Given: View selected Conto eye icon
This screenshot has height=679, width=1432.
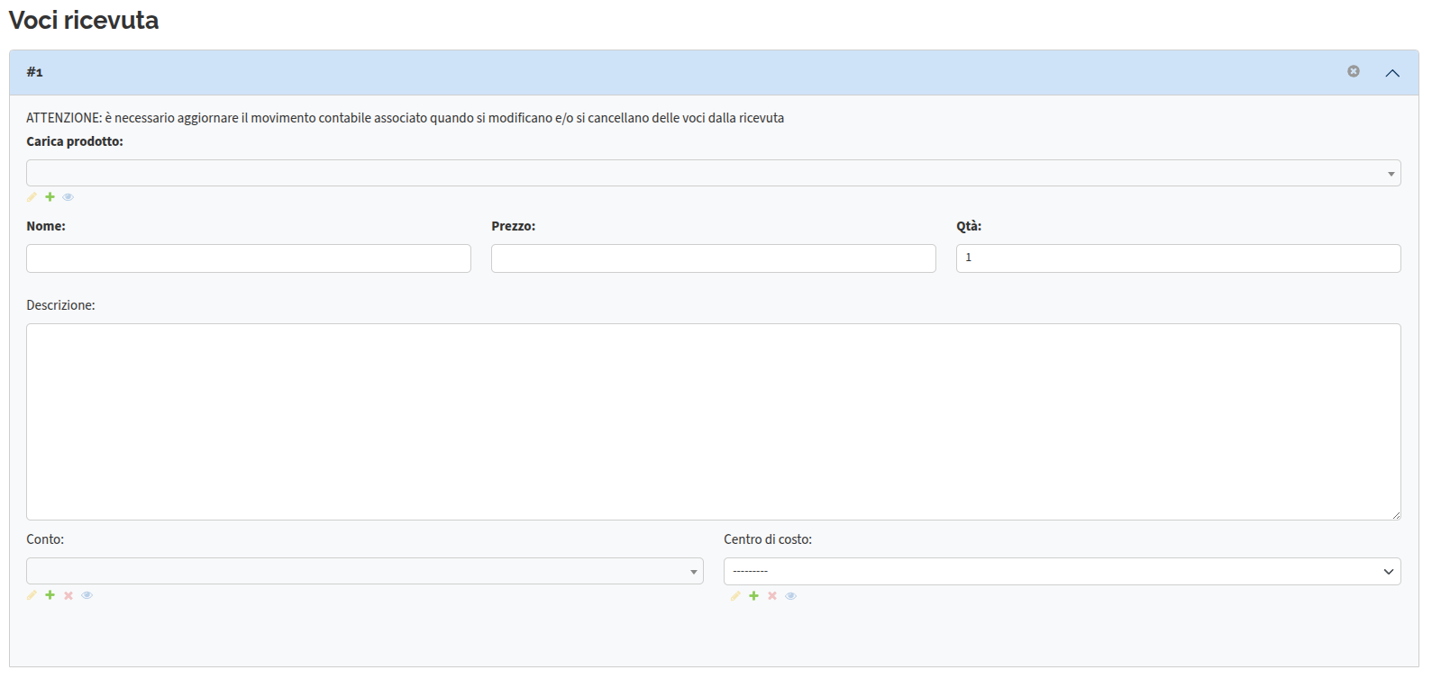Looking at the screenshot, I should [x=87, y=595].
